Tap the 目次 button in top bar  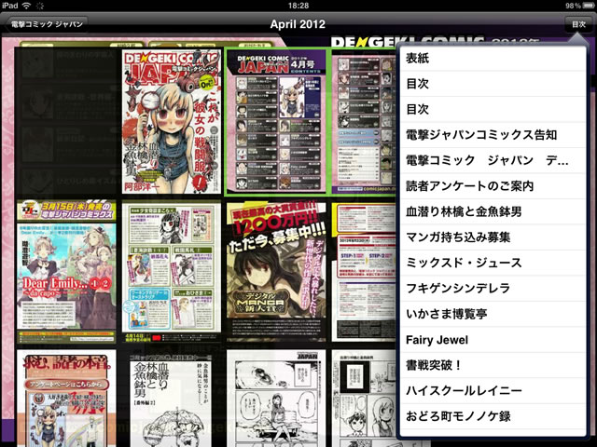click(x=578, y=25)
